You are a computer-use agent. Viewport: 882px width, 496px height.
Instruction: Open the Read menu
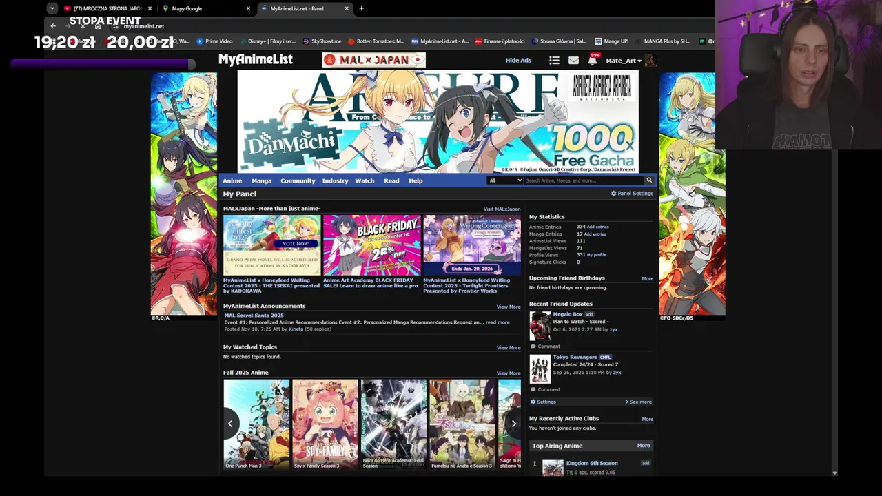pyautogui.click(x=391, y=180)
